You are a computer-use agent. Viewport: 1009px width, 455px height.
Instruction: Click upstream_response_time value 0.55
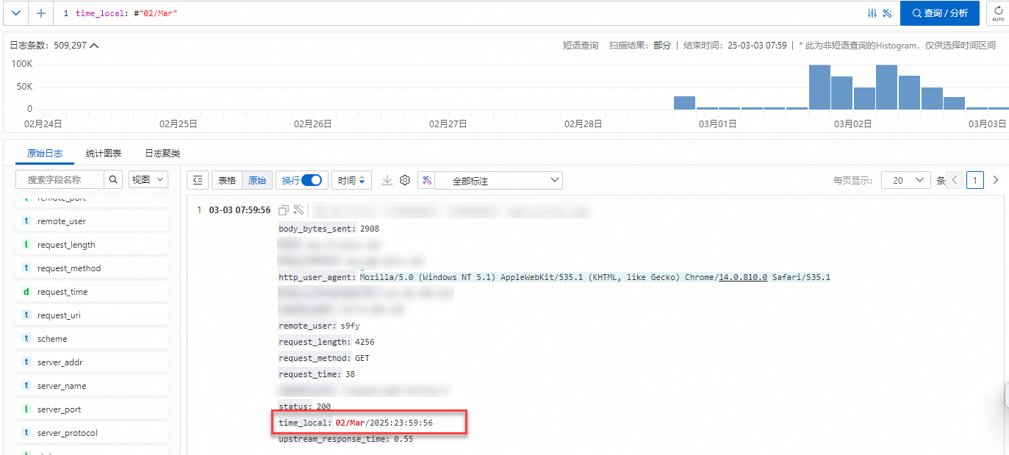pos(403,439)
